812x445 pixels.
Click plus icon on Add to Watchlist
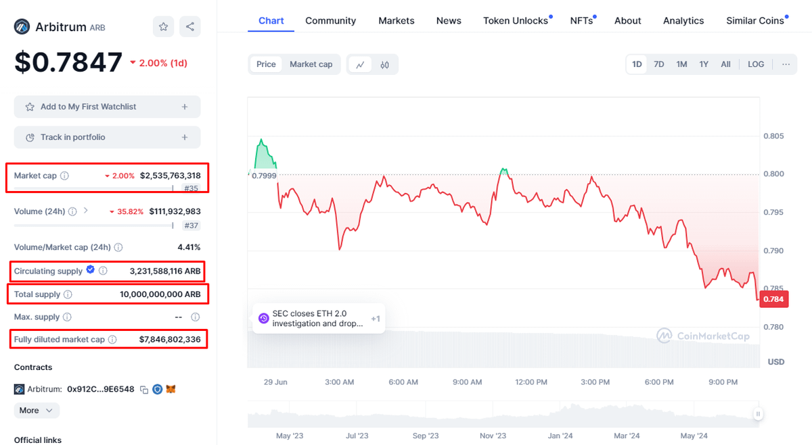click(185, 107)
